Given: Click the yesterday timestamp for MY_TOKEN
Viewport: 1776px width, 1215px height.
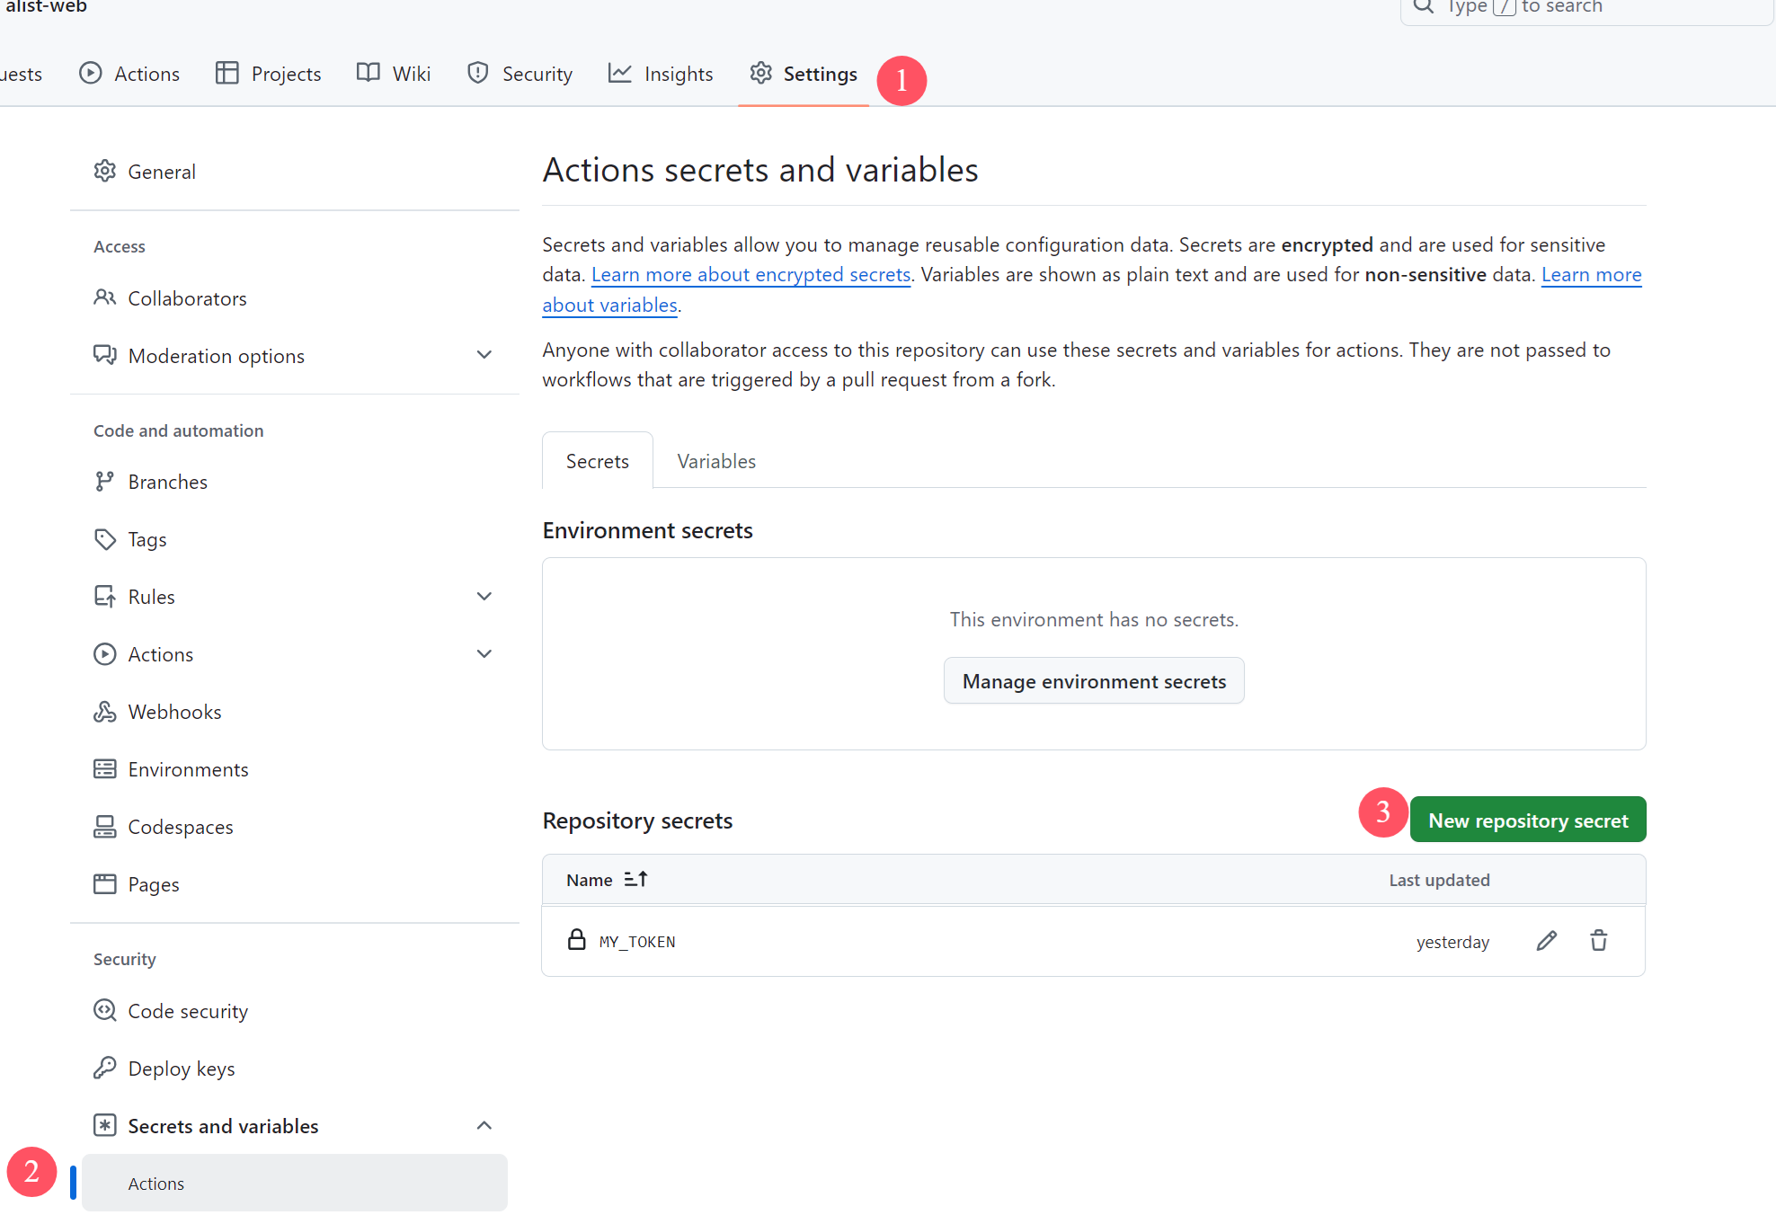Looking at the screenshot, I should (x=1452, y=942).
